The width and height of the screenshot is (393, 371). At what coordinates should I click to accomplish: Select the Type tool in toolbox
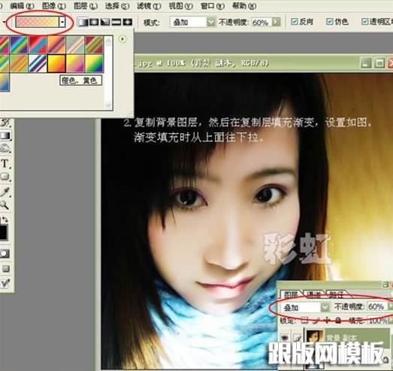5,163
